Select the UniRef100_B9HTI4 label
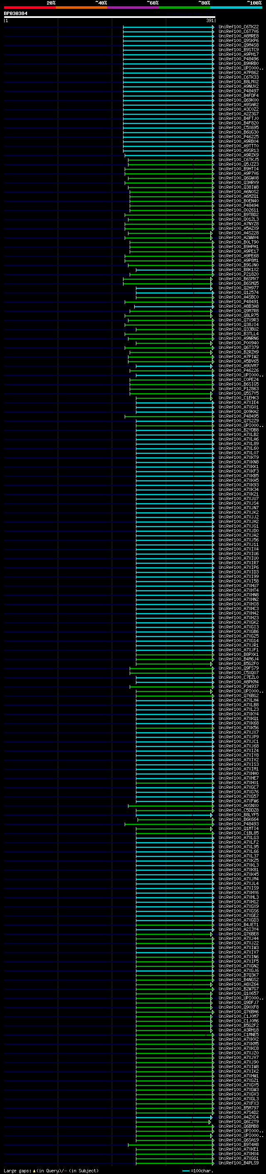Image resolution: width=266 pixels, height=1174 pixels. (x=239, y=169)
